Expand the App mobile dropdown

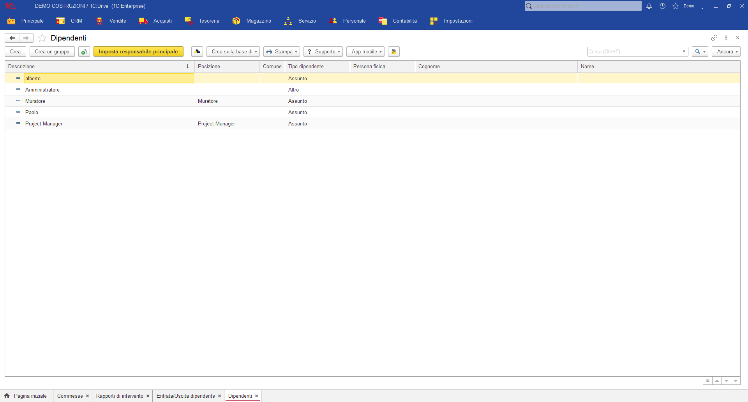365,51
